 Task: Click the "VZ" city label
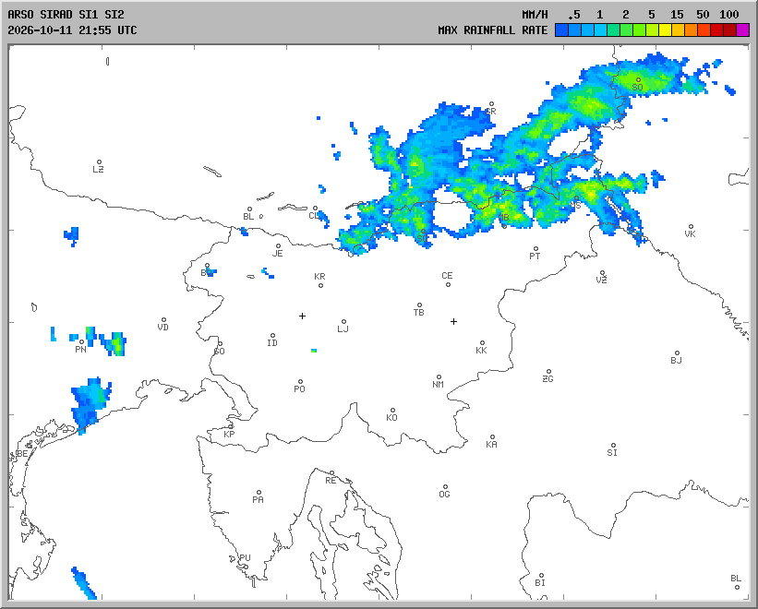click(x=601, y=280)
